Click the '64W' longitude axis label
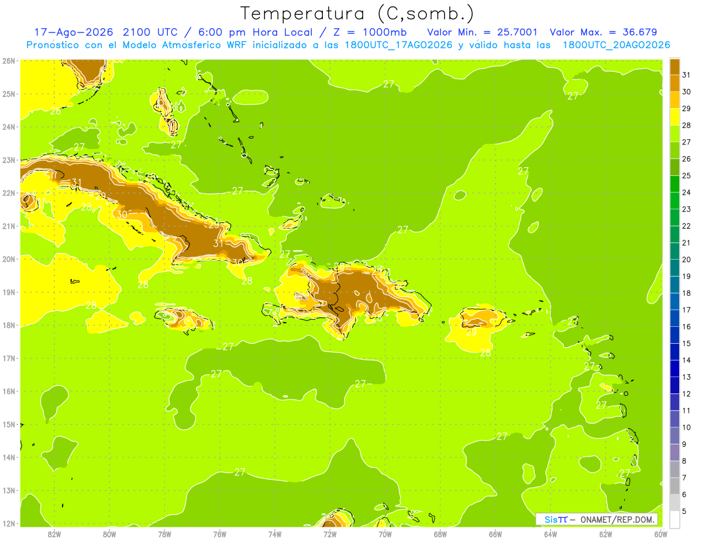702x542 pixels. point(550,534)
